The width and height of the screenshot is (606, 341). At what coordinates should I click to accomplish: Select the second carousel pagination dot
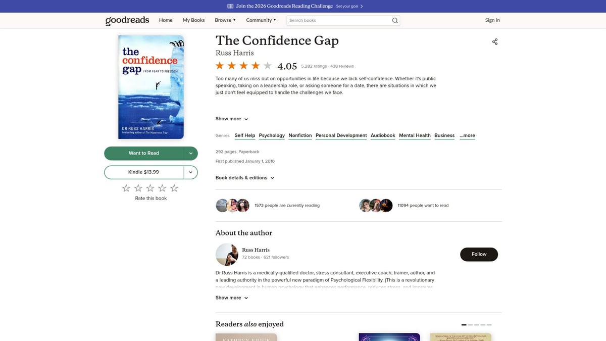tap(470, 325)
